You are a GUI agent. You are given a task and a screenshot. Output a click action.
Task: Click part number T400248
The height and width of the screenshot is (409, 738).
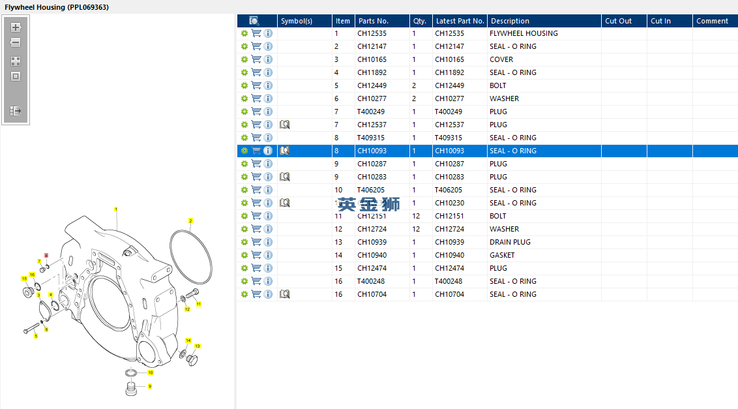click(371, 281)
